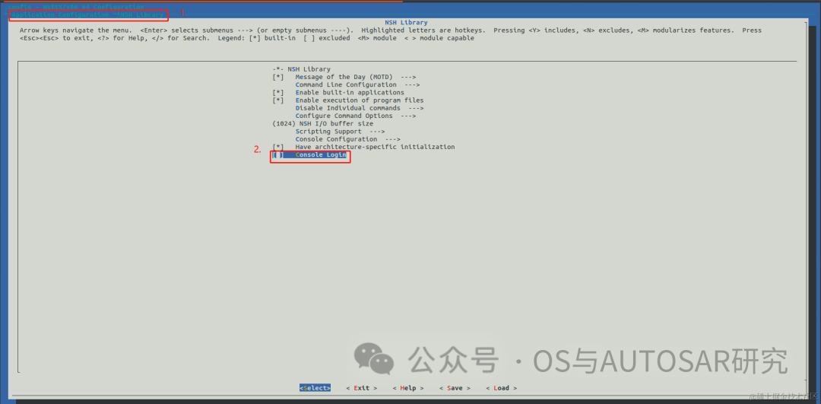This screenshot has height=404, width=821.
Task: Toggle Enable execution of program files checkbox
Action: click(278, 100)
